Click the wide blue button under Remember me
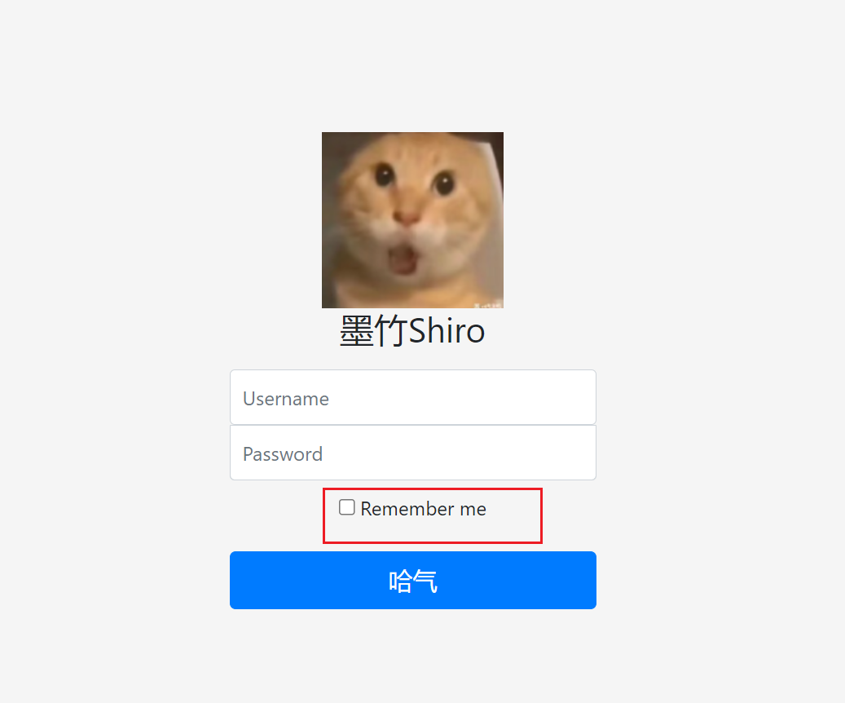The width and height of the screenshot is (845, 703). [x=413, y=580]
